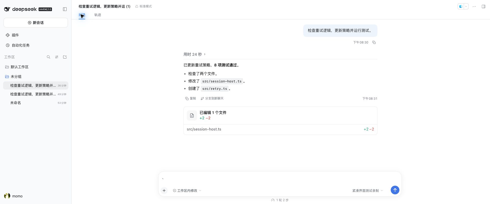Click the momo user avatar

coord(7,196)
